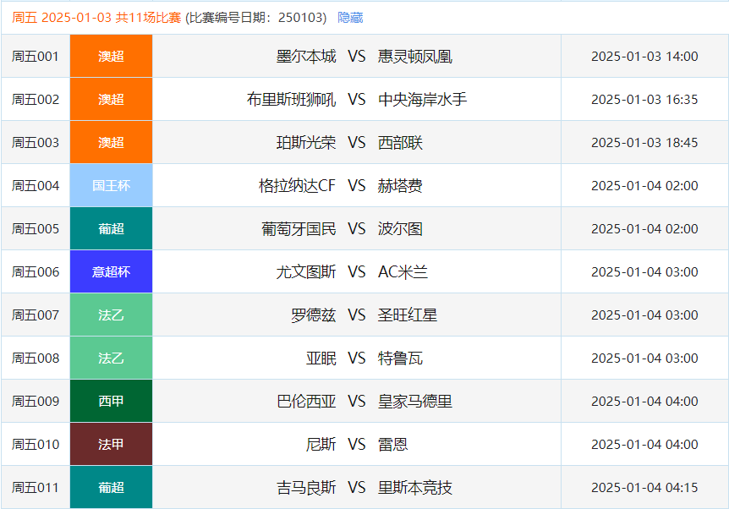Click team name 吉马良斯
The width and height of the screenshot is (729, 509).
point(306,488)
